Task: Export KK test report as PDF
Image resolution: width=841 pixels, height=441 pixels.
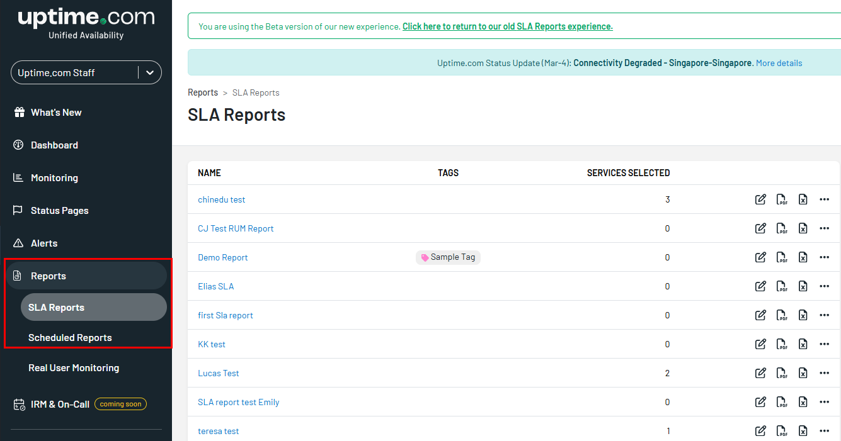Action: click(x=782, y=344)
